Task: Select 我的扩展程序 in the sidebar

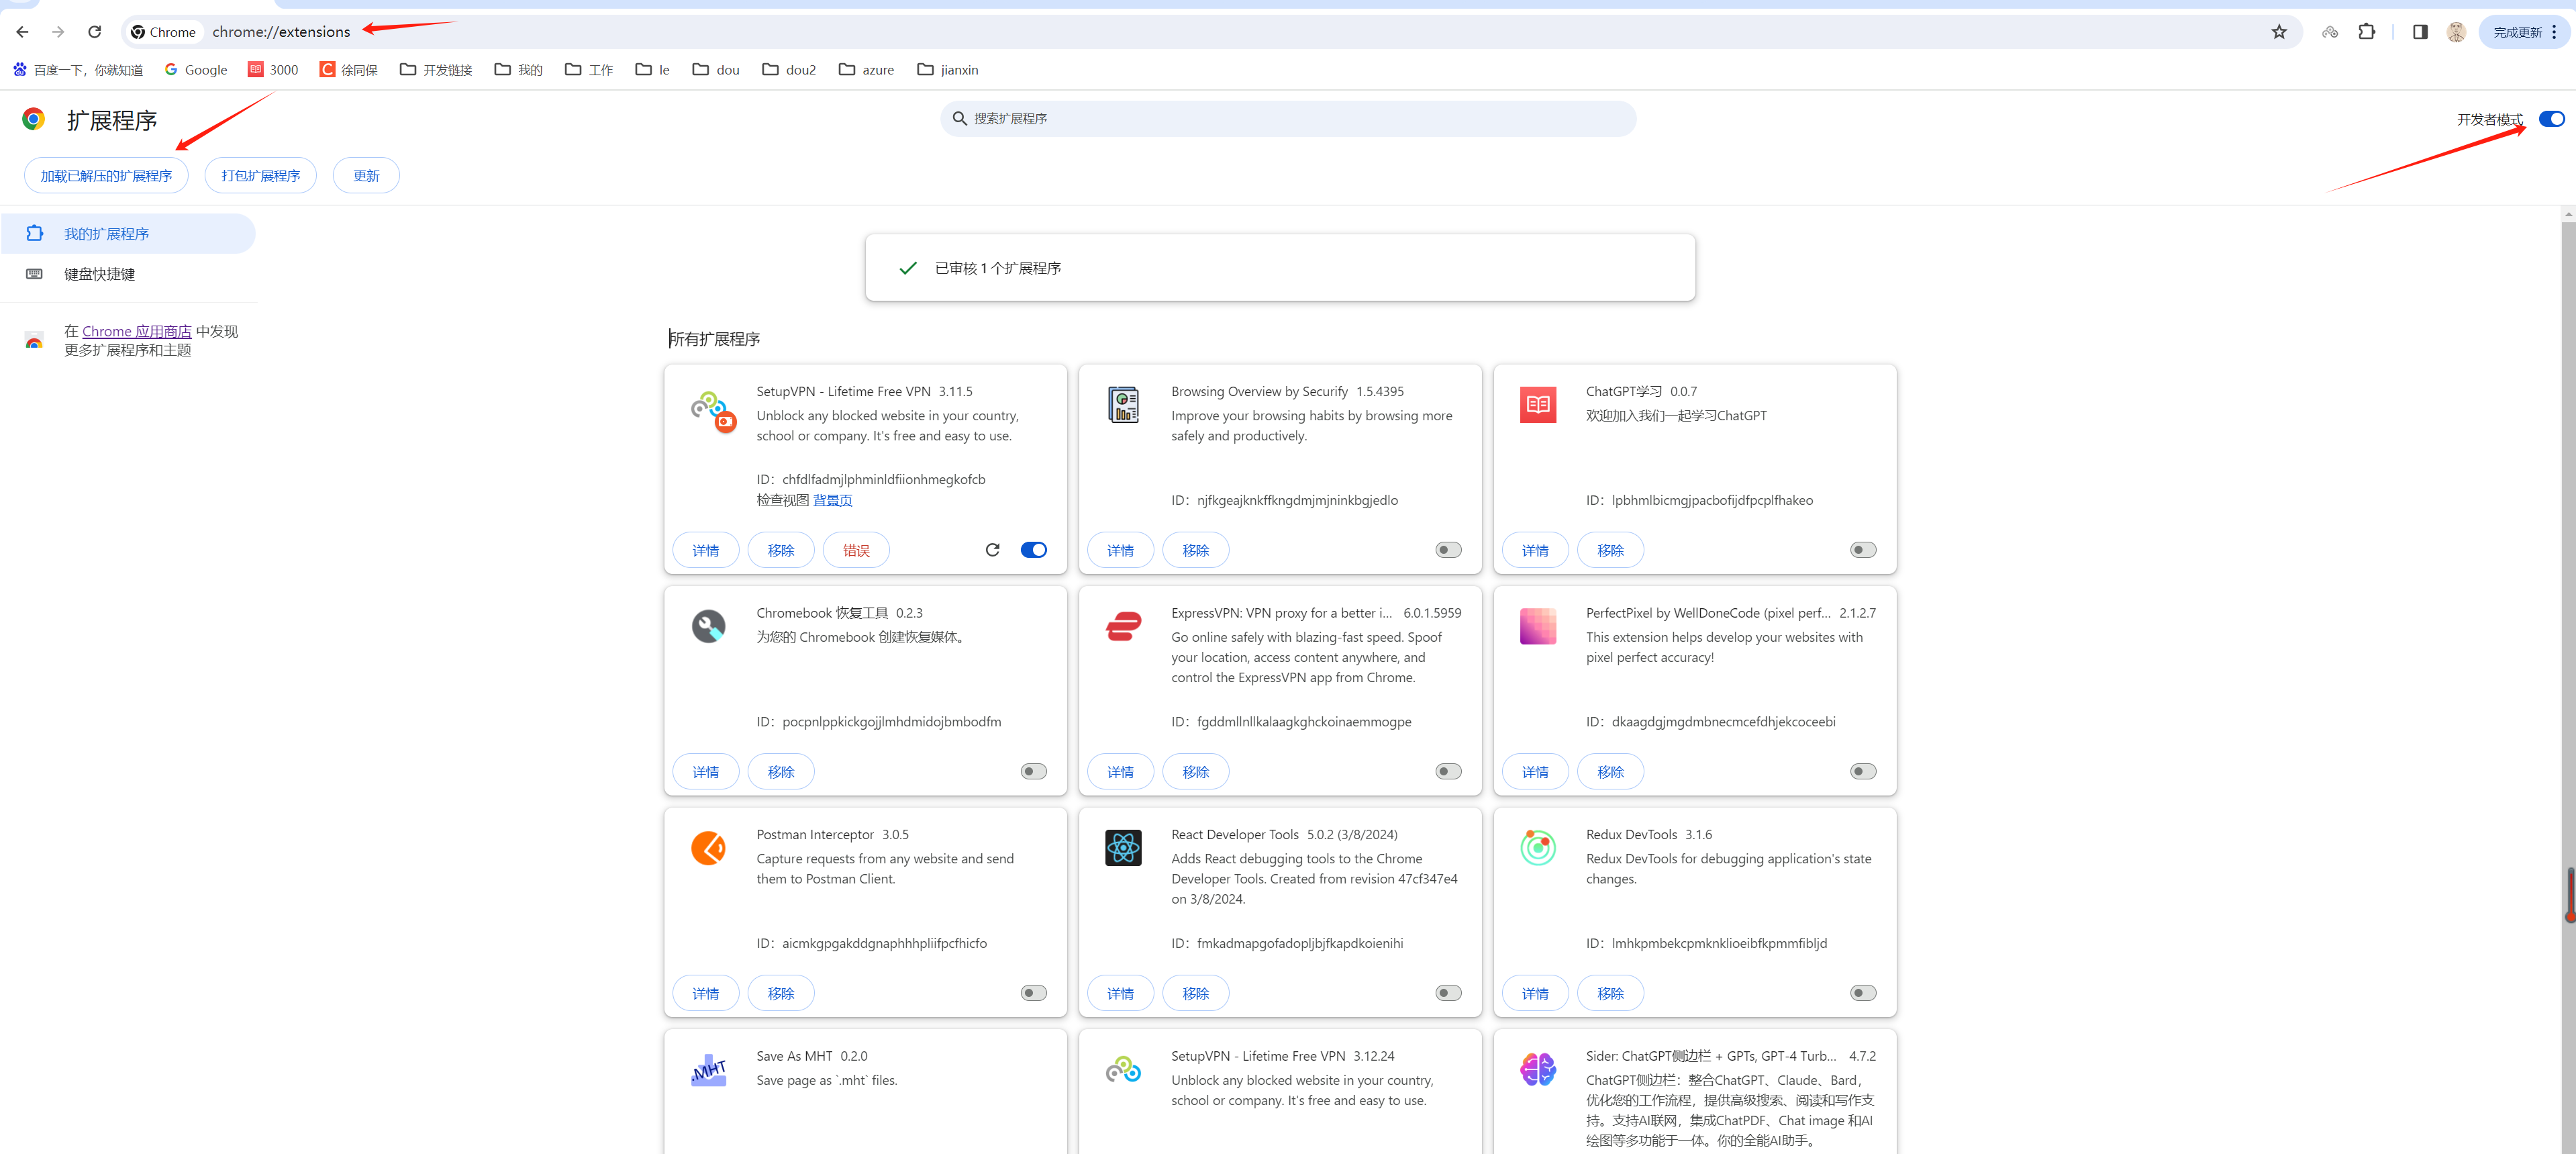Action: (106, 234)
